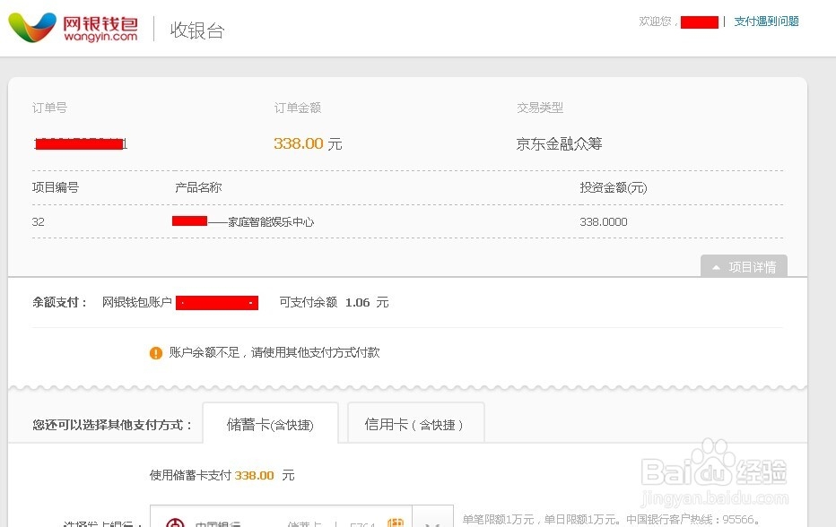Click the 项目编号 column header
The height and width of the screenshot is (527, 836).
coord(56,187)
